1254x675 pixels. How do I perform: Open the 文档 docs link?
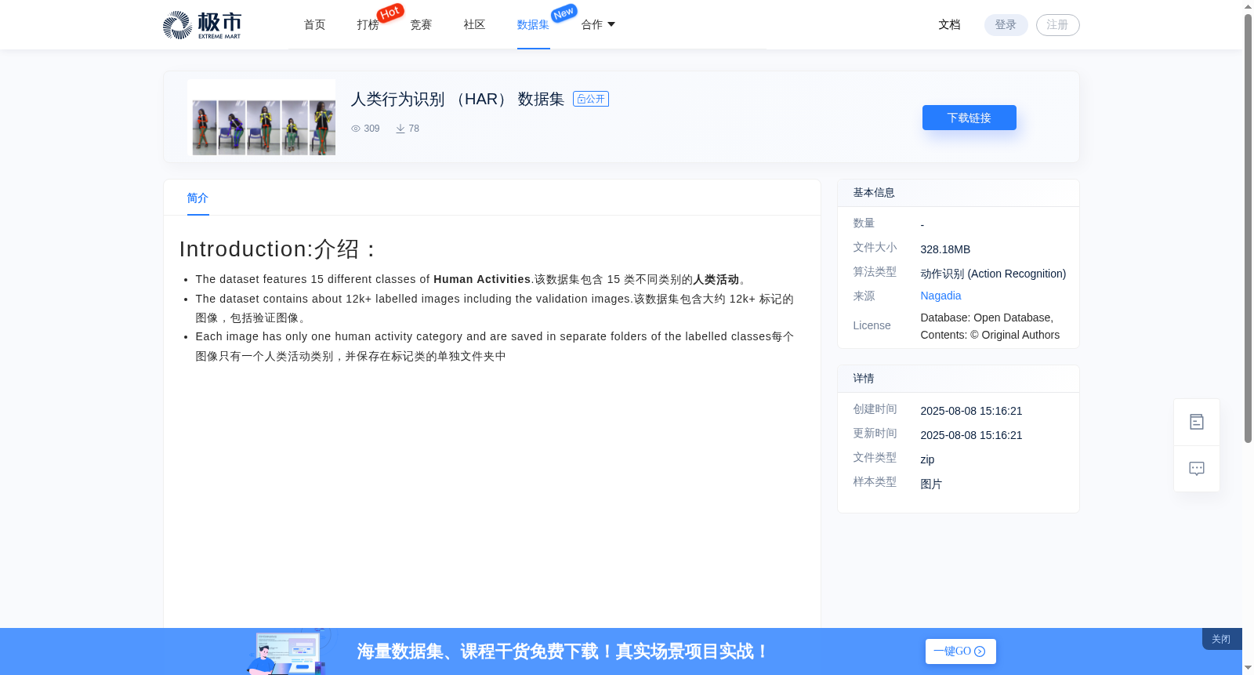[949, 25]
